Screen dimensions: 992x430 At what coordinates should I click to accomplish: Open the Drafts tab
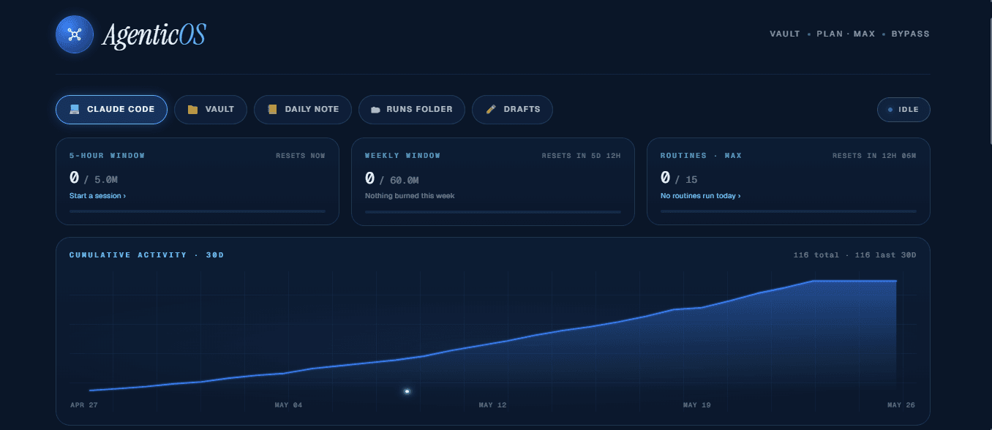(x=512, y=110)
